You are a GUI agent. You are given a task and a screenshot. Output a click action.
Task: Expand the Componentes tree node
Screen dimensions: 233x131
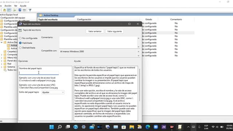[x=1, y=55]
